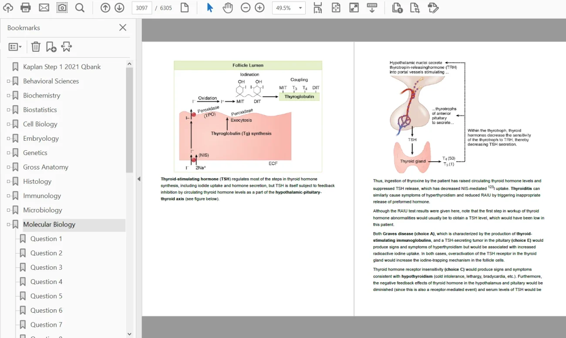
Task: Expand the Immunology bookmark node
Action: tap(8, 196)
